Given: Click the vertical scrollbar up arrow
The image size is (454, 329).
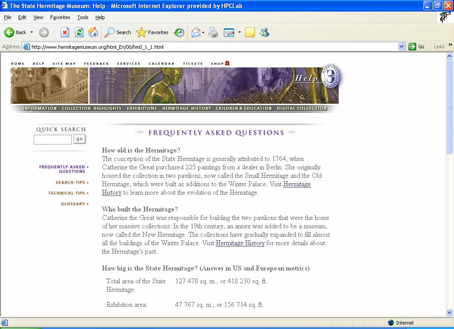Looking at the screenshot, I should click(450, 56).
